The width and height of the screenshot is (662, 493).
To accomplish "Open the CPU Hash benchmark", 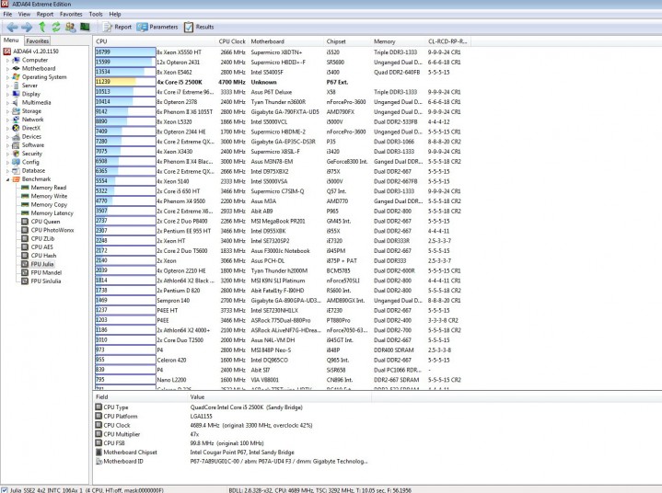I will click(x=39, y=256).
